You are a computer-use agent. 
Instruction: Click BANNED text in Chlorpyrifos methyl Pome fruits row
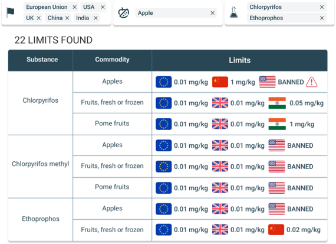tap(300, 188)
